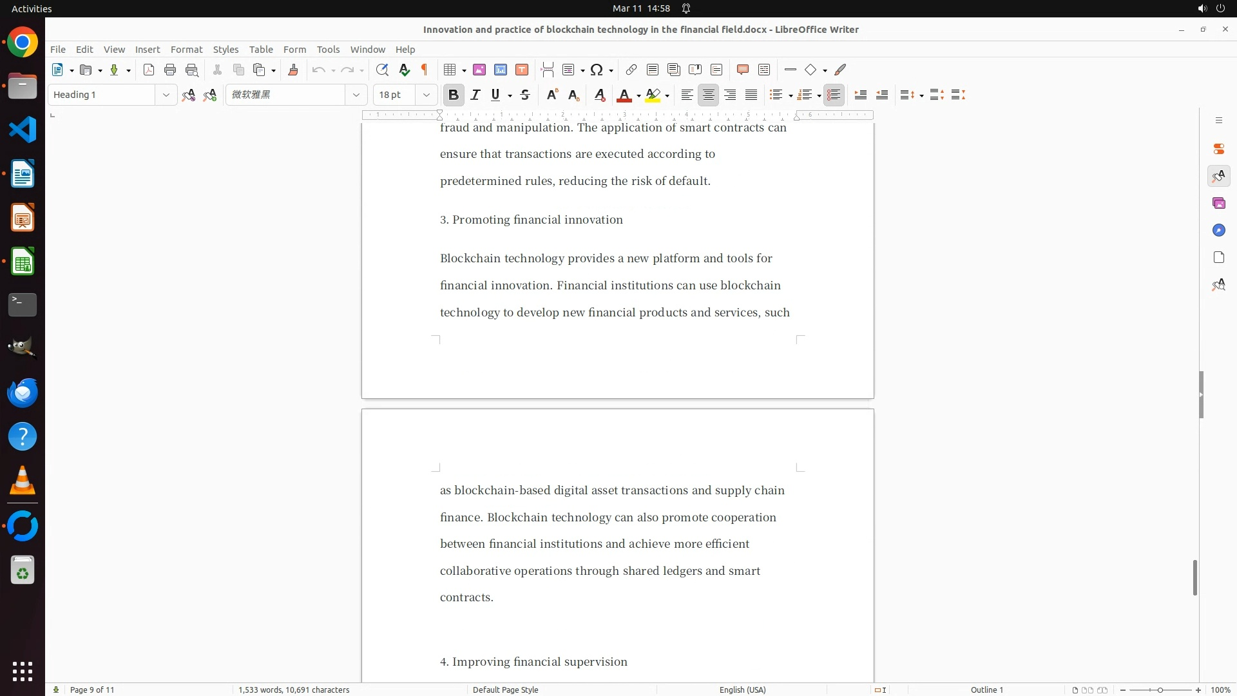Viewport: 1237px width, 696px height.
Task: Open the Gallery sidebar panel
Action: click(1218, 204)
